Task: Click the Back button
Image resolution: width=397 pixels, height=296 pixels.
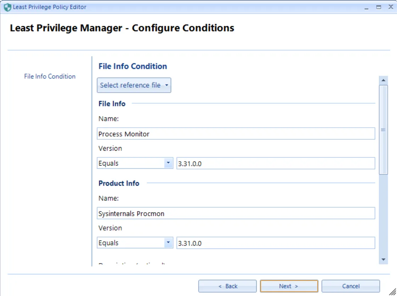Action: [228, 286]
